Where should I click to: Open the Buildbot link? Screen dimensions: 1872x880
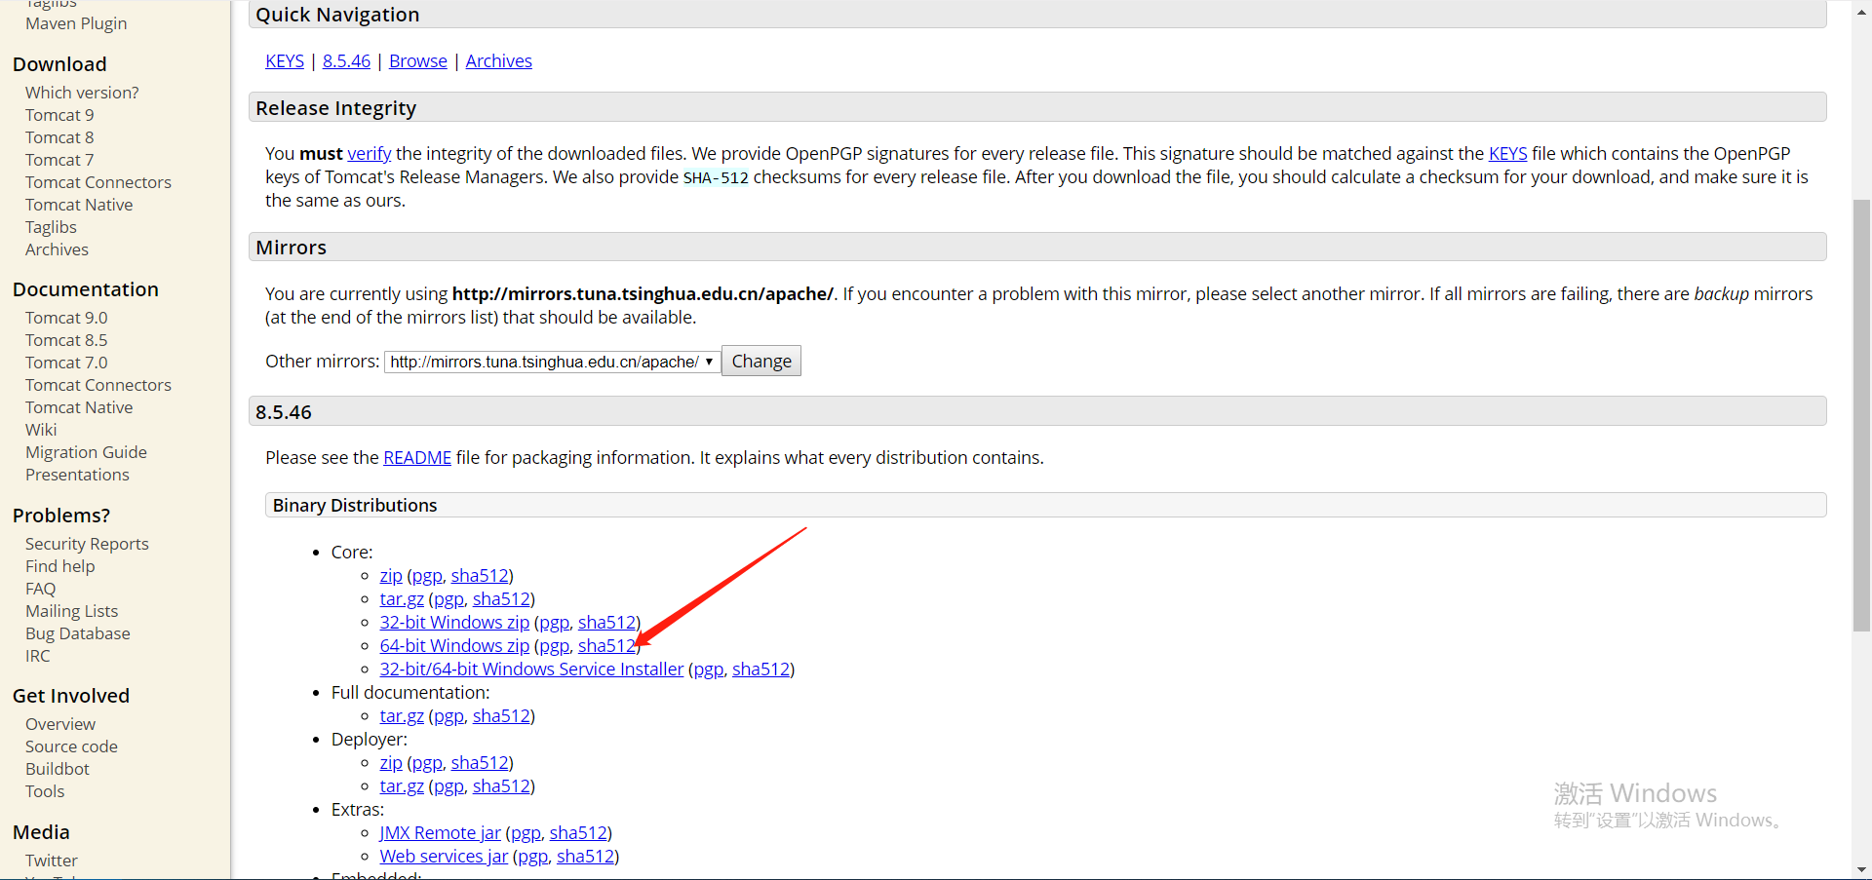click(58, 769)
